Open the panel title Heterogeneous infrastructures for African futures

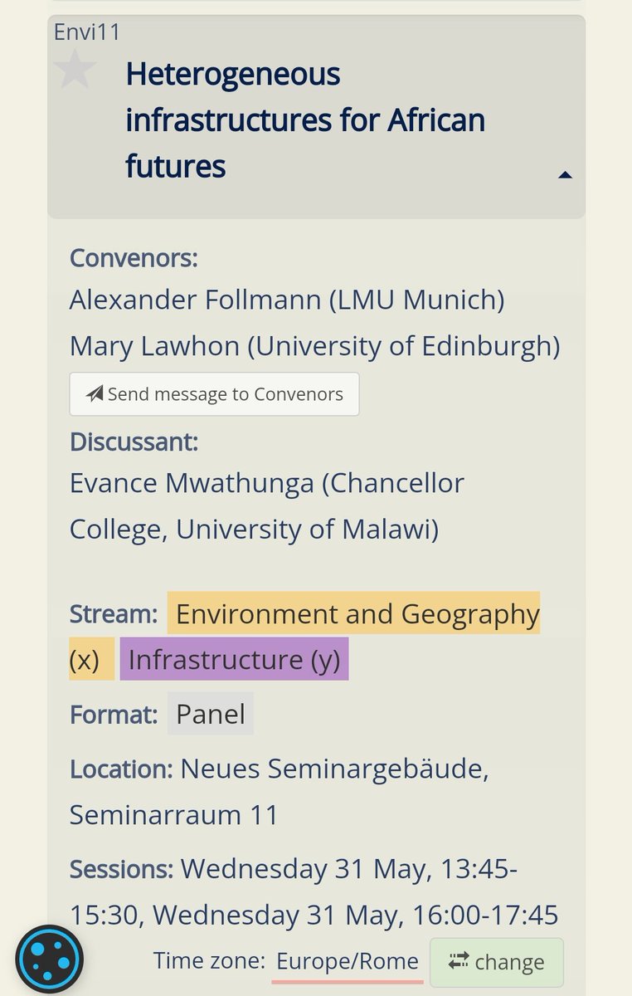(305, 120)
